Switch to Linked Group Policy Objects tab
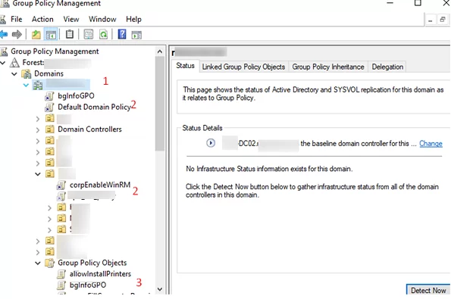Viewport: 451px width, 299px height. 243,67
